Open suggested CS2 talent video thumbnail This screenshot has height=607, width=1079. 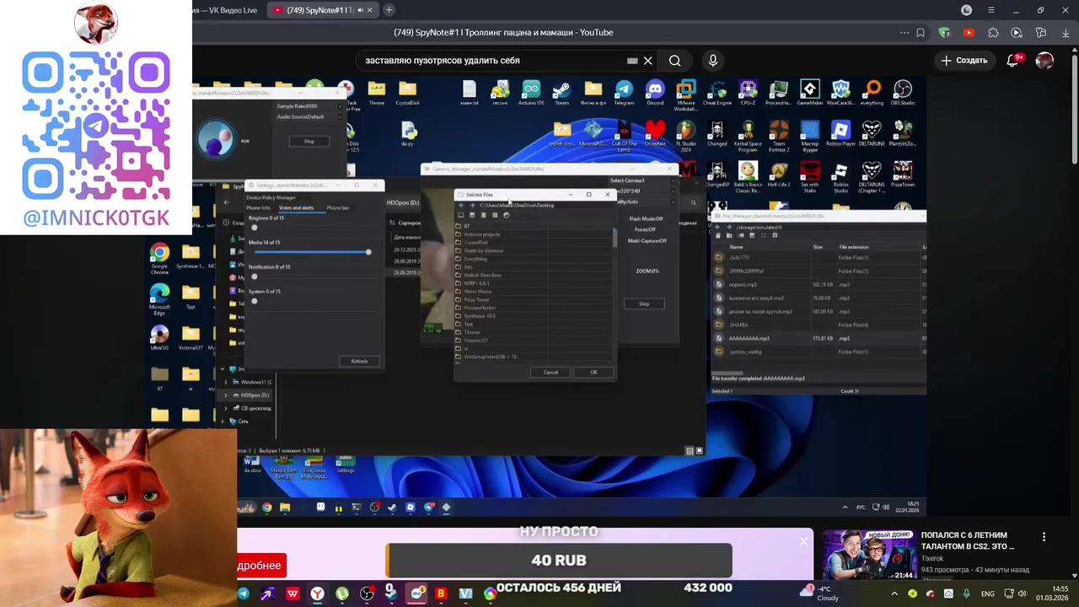click(x=869, y=555)
